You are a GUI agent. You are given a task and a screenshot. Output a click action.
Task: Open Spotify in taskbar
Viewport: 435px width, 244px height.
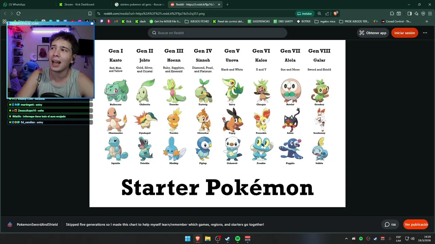pos(238,239)
